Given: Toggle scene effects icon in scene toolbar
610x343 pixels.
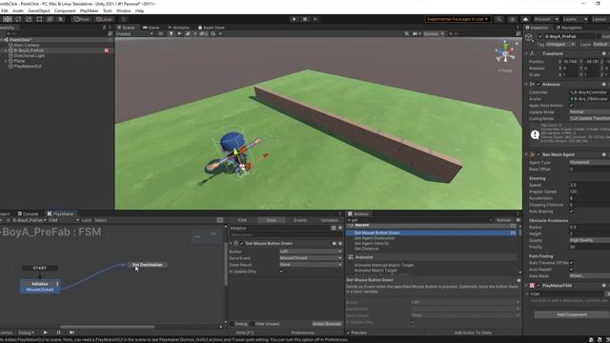Looking at the screenshot, I should [x=188, y=34].
